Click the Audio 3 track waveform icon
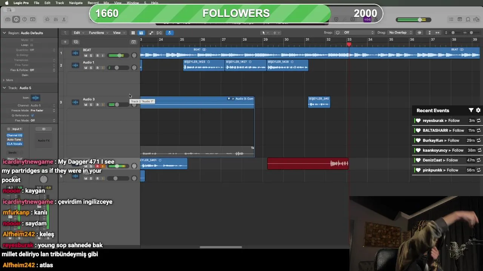 point(75,102)
